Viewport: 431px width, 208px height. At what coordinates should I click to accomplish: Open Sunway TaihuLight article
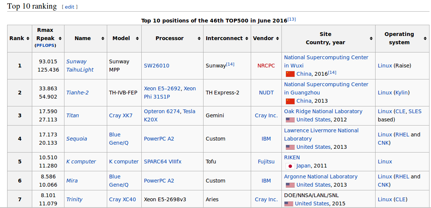pyautogui.click(x=80, y=66)
